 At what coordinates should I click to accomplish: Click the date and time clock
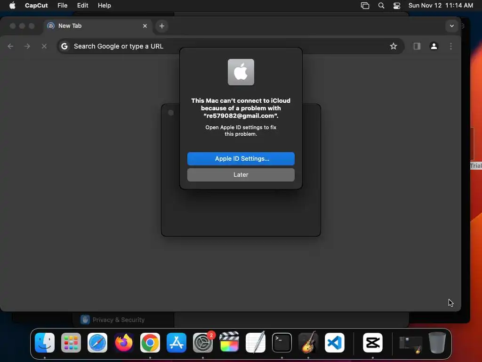441,6
